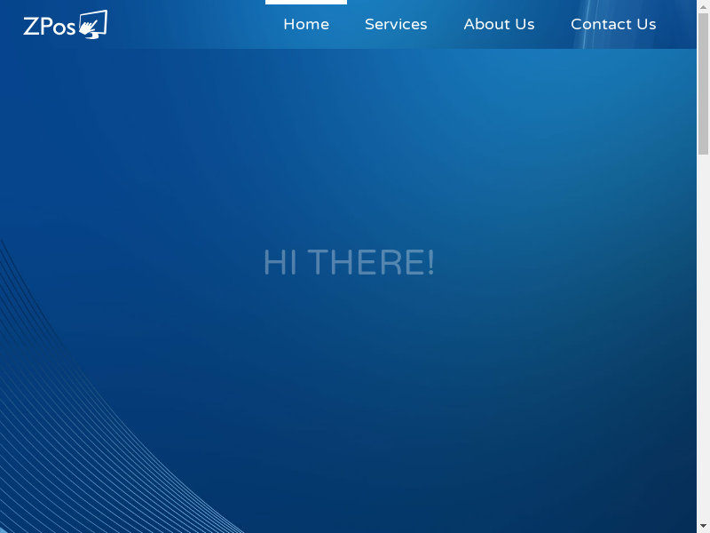Open the Home menu item
Image resolution: width=710 pixels, height=533 pixels.
point(306,25)
